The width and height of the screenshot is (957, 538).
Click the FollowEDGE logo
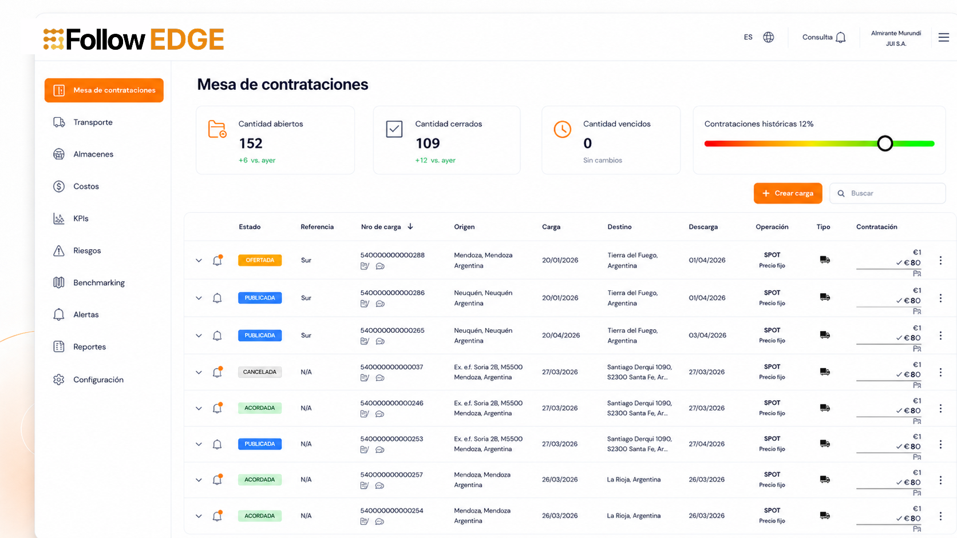pos(134,39)
